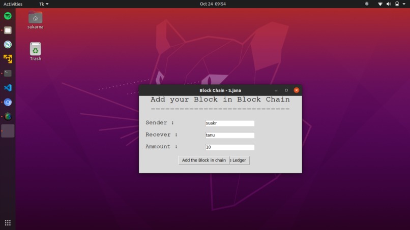Open the system menu arrow
Viewport: 410px width, 230px height.
404,4
